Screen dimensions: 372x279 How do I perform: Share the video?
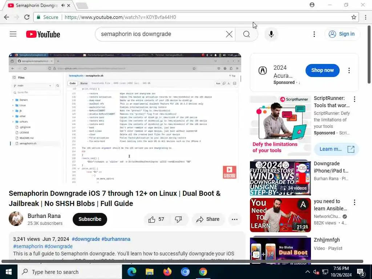tap(208, 219)
